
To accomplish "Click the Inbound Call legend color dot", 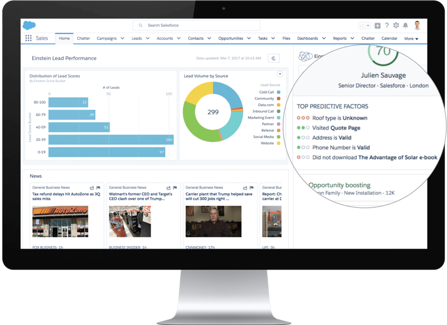I will click(x=279, y=111).
